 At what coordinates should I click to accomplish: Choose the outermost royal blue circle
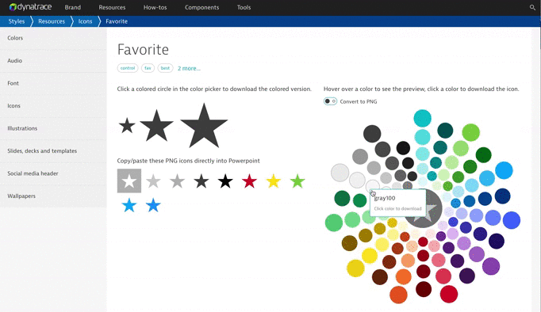[x=512, y=220]
